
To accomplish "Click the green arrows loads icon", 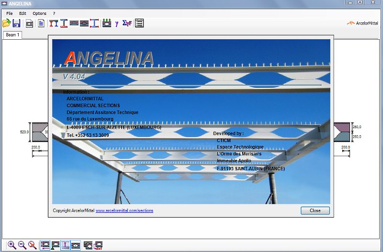I will [x=107, y=23].
